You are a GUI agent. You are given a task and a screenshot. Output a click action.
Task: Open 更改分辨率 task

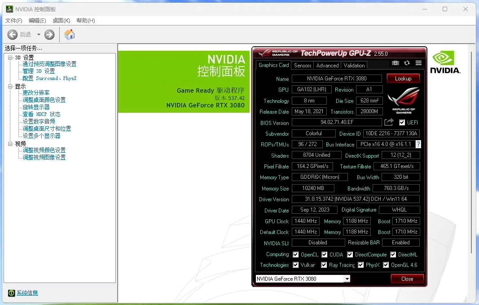point(36,93)
